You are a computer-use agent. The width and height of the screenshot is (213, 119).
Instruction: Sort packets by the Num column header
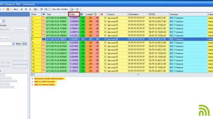click(36, 14)
